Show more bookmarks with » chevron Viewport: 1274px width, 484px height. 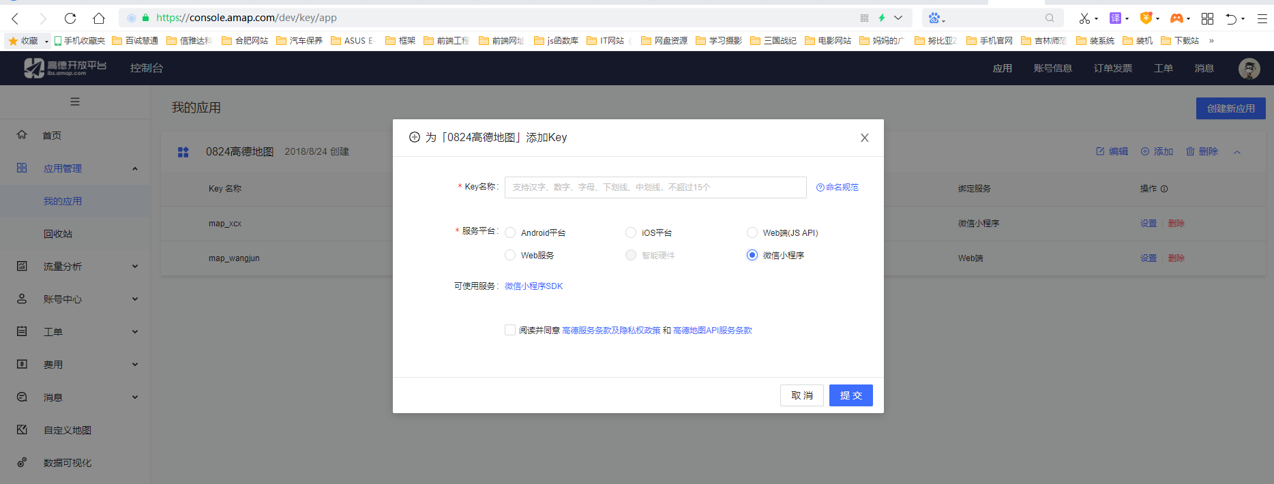click(x=1211, y=41)
